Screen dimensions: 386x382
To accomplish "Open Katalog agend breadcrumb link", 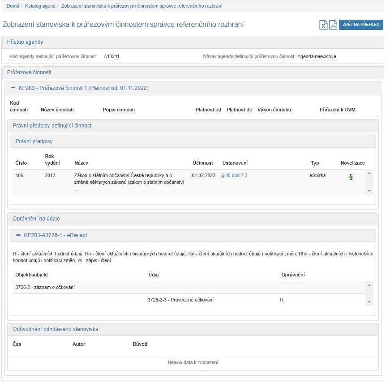I will [40, 6].
